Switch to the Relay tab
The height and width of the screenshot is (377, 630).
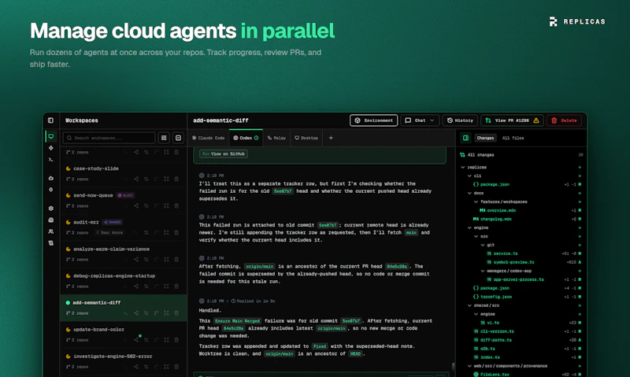(x=276, y=138)
